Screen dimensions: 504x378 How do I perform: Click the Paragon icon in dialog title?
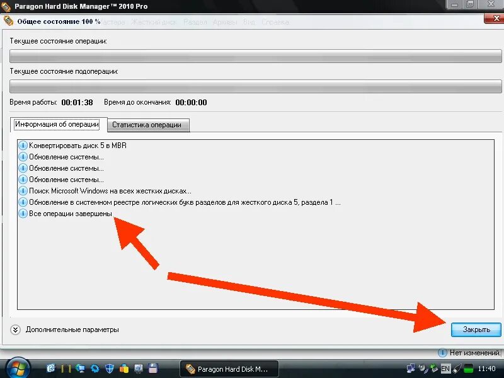pyautogui.click(x=8, y=21)
